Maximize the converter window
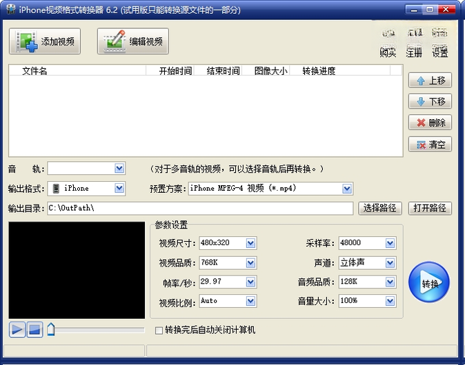This screenshot has height=365, width=465. click(x=430, y=10)
